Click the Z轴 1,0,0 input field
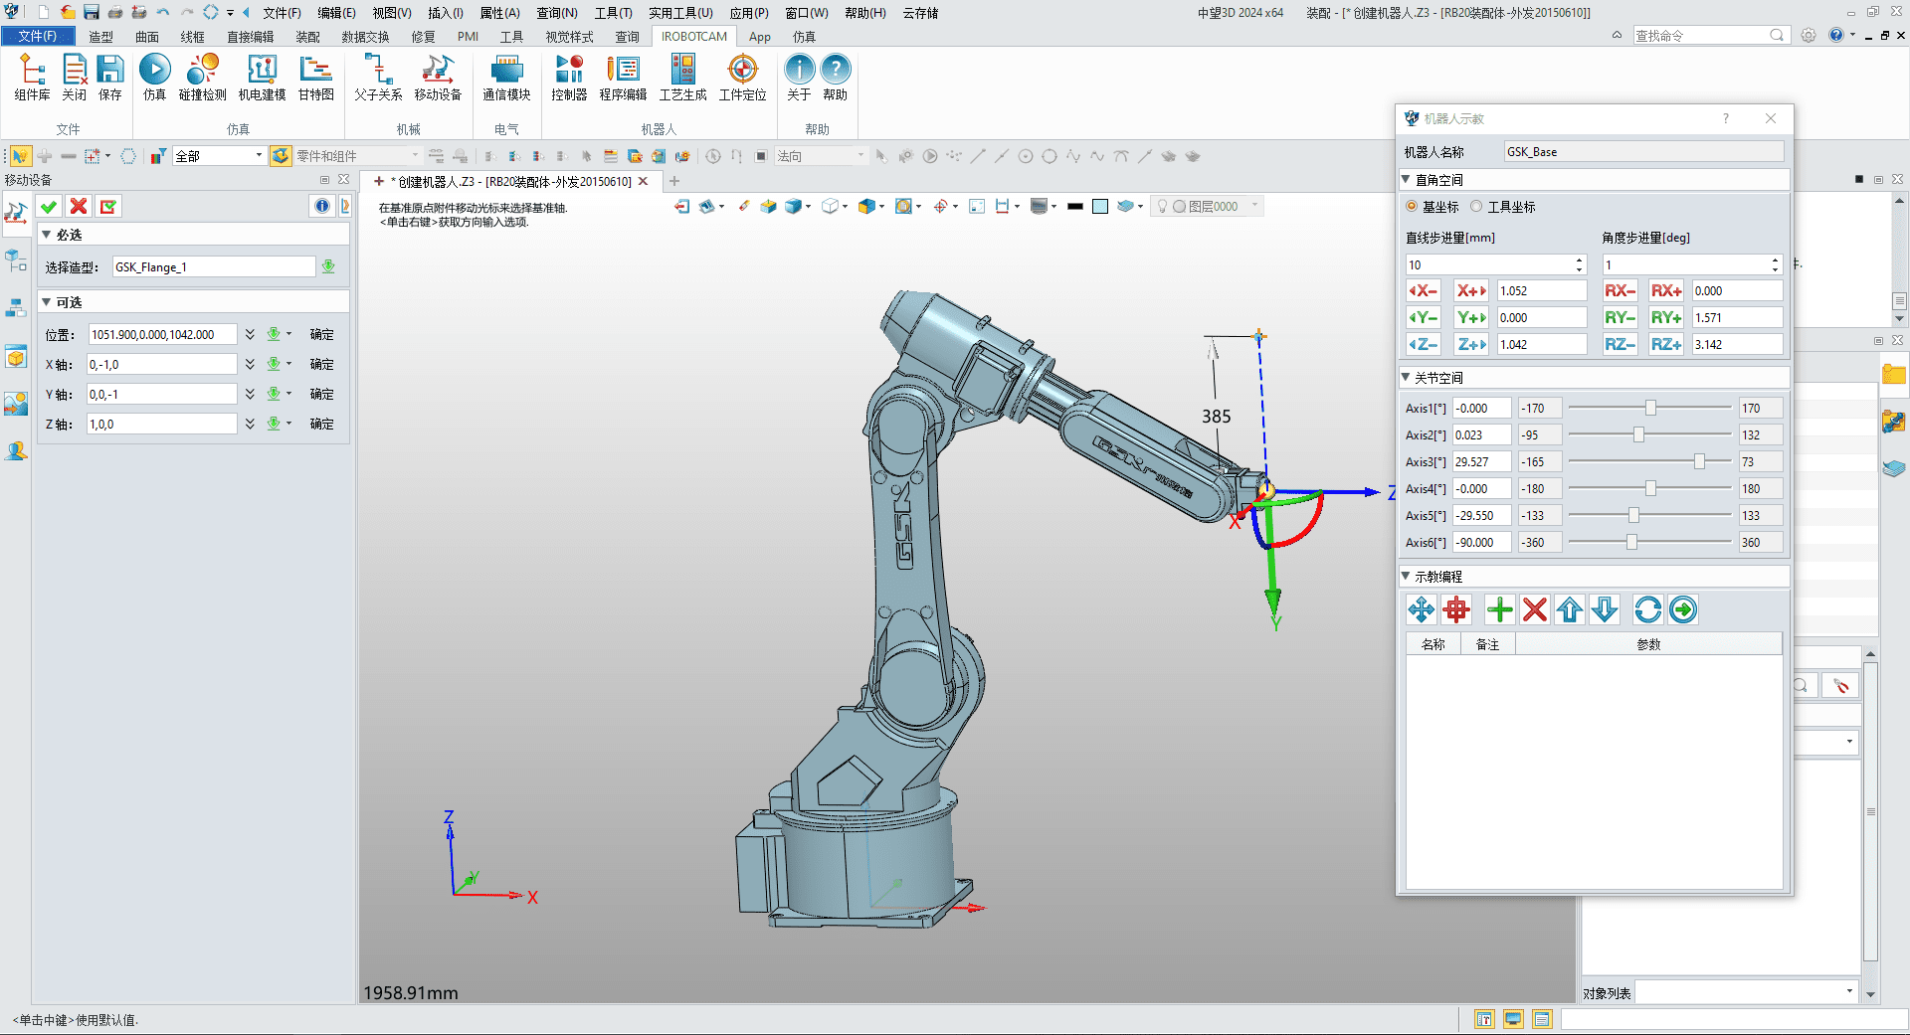 pyautogui.click(x=162, y=424)
